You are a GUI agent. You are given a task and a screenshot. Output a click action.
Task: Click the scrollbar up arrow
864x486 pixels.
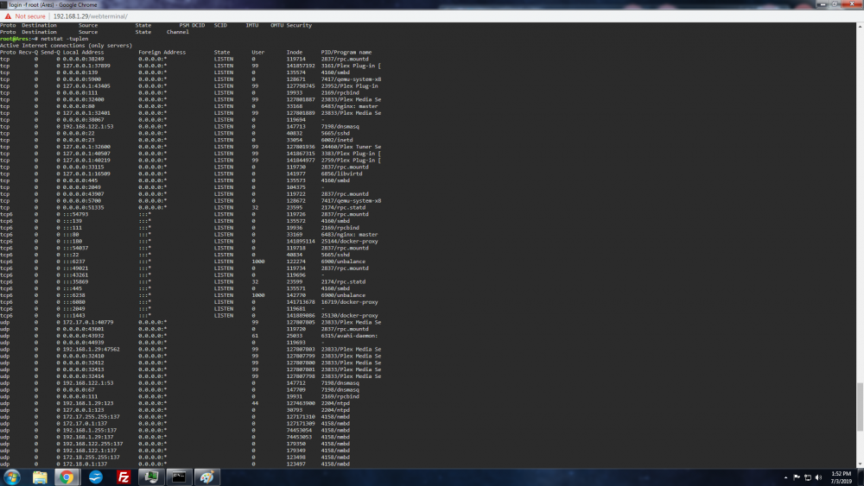(x=861, y=25)
